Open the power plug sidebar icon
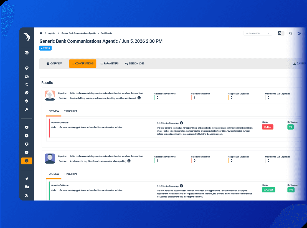 click(27, 179)
